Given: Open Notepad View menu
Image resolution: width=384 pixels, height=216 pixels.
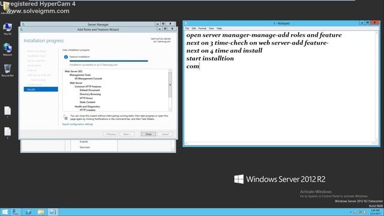Looking at the screenshot, I should (211, 28).
